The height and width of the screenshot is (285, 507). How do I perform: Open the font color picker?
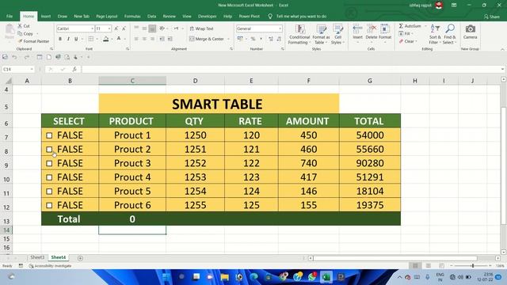(119, 39)
